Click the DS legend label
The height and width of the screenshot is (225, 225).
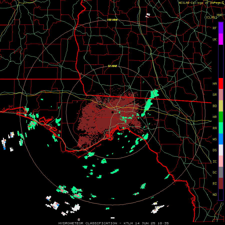[x=214, y=150]
